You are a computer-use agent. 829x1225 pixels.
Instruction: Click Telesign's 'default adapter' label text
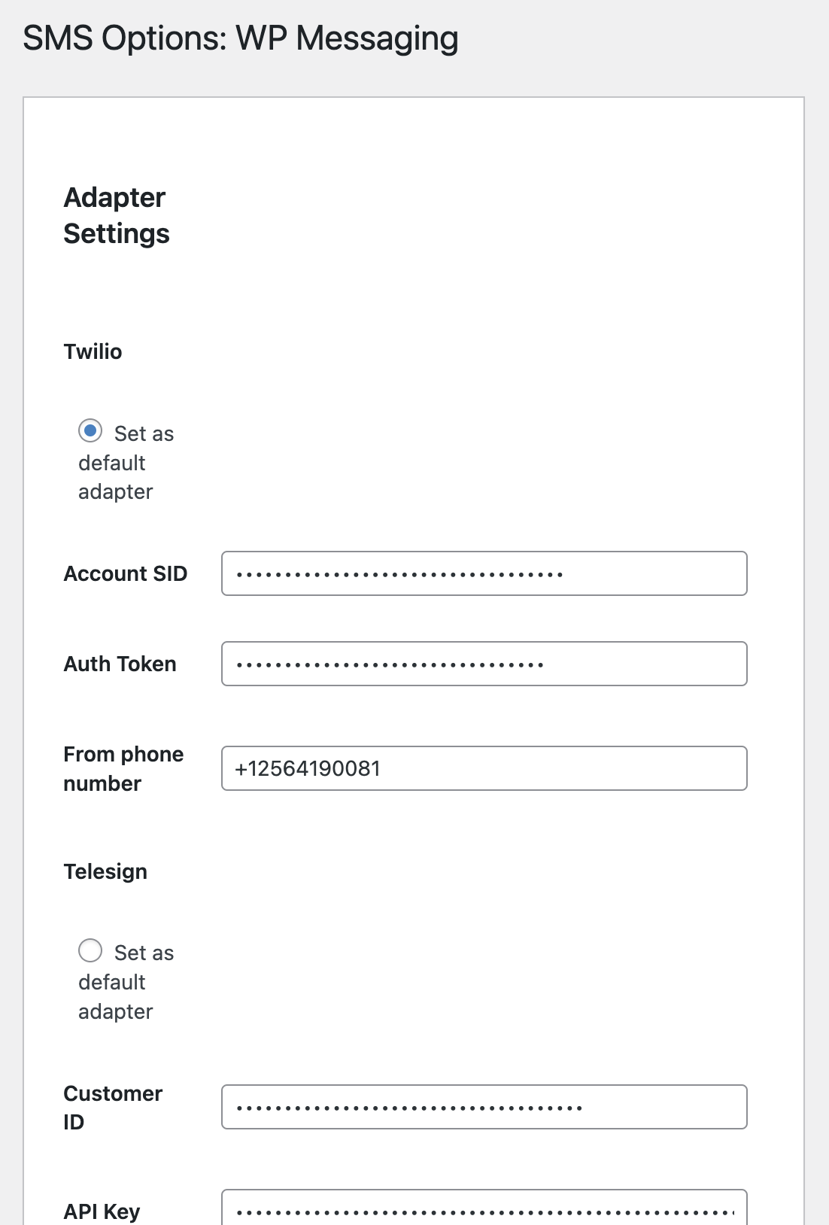click(116, 997)
